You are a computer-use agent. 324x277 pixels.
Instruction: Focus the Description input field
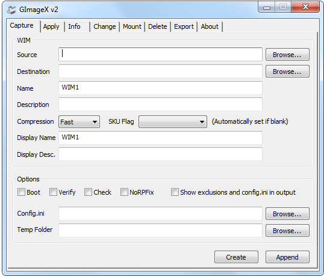[x=161, y=105]
